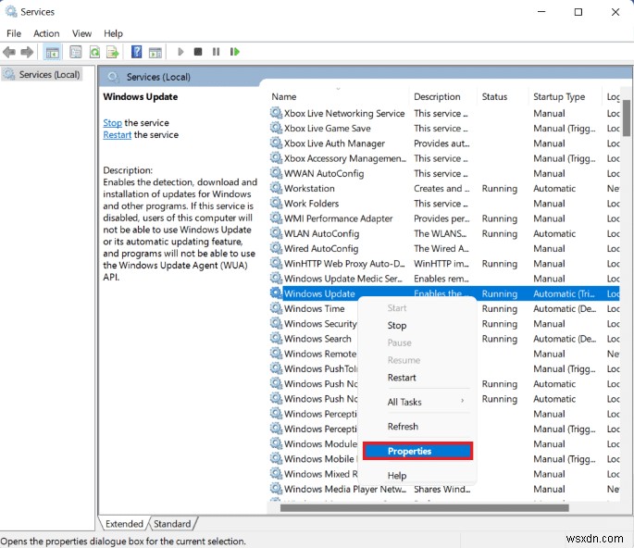Click the toolbar Properties sheet icon
Image resolution: width=634 pixels, height=548 pixels.
click(x=74, y=52)
